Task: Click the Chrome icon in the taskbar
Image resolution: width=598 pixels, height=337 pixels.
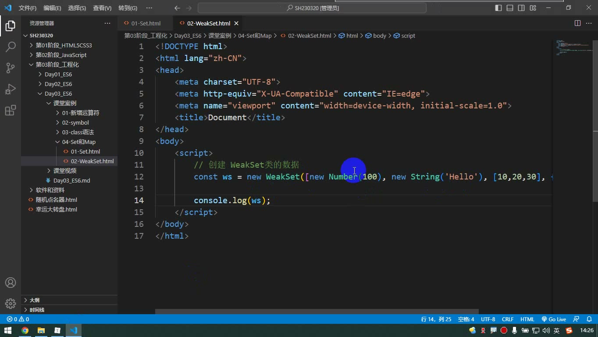Action: [x=25, y=330]
